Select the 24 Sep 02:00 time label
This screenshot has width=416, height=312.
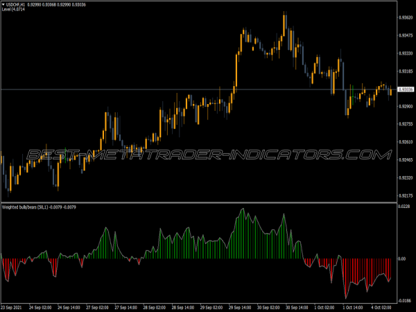(40, 307)
